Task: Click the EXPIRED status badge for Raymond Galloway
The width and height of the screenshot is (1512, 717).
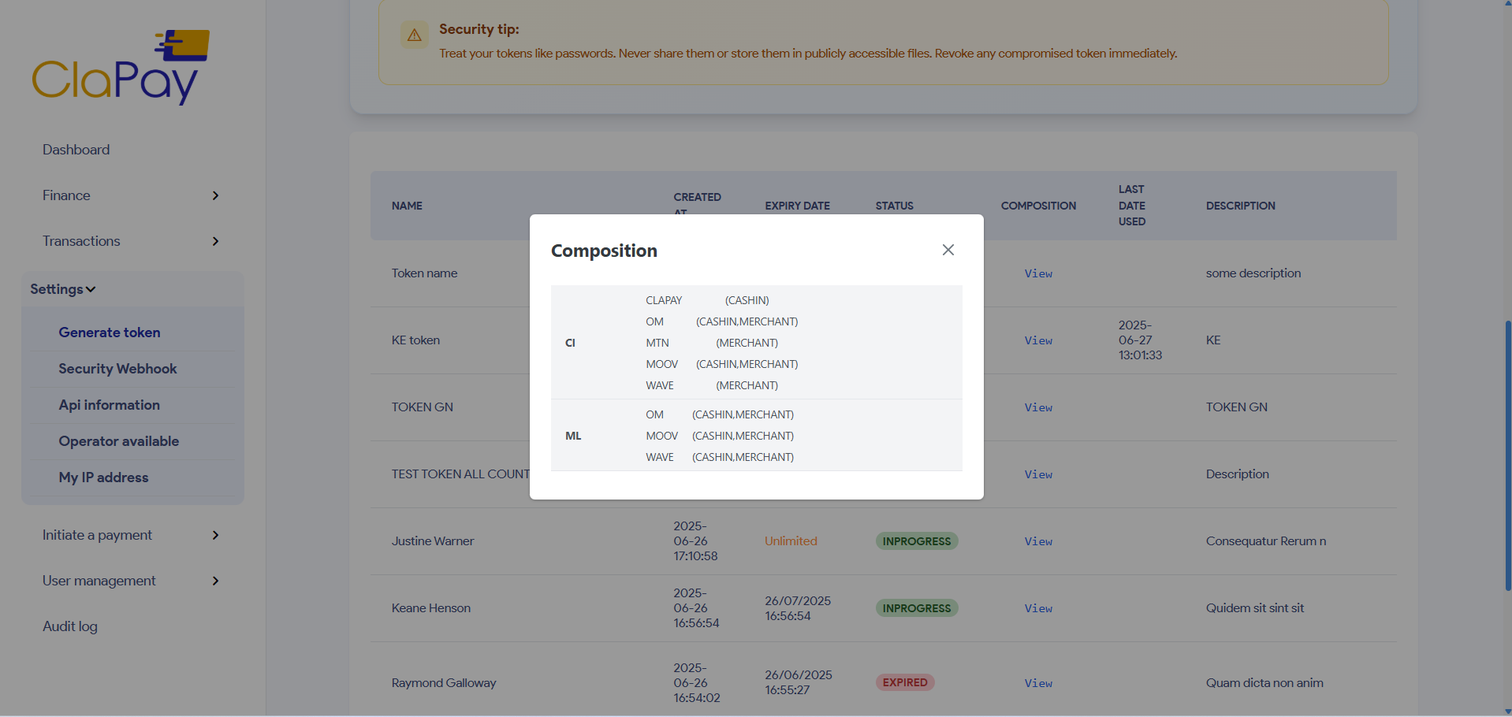Action: pos(904,682)
